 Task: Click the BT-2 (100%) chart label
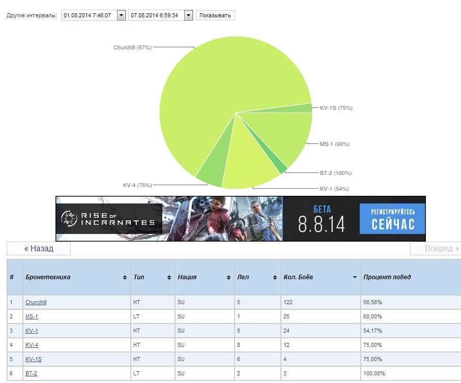(336, 173)
